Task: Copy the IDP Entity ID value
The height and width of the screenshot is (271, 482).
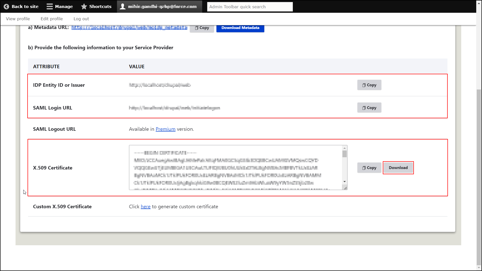Action: pos(369,85)
